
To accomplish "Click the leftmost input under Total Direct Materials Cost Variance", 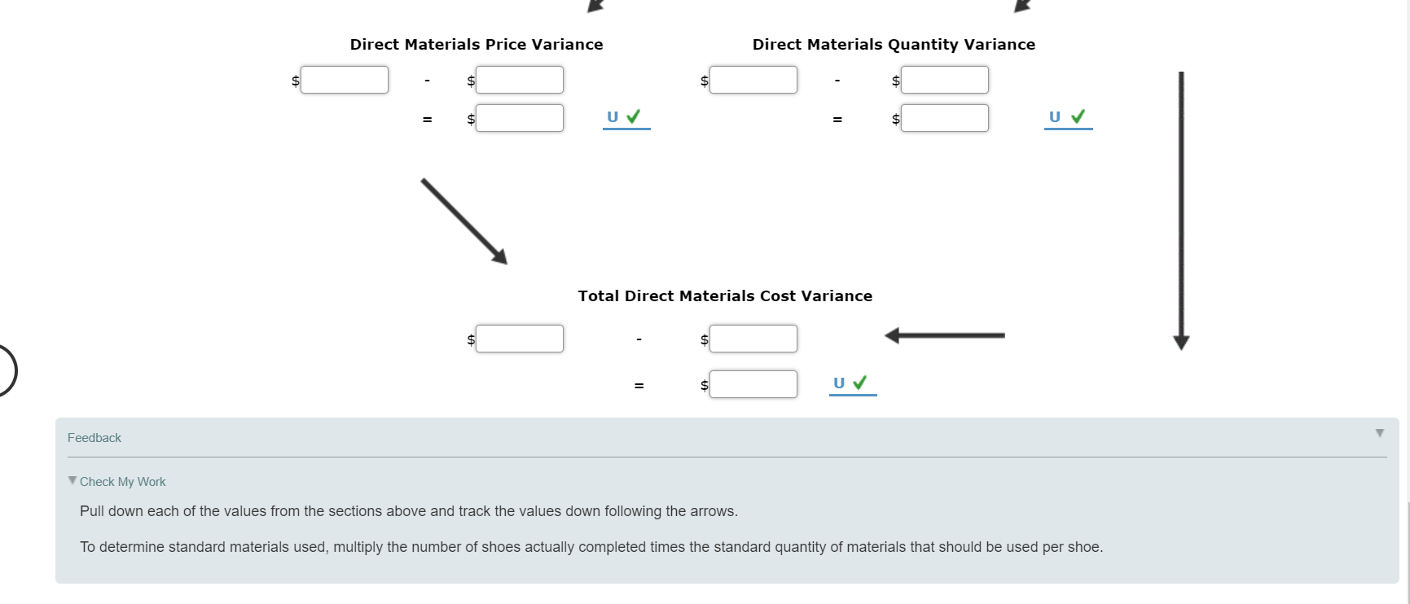I will 520,338.
